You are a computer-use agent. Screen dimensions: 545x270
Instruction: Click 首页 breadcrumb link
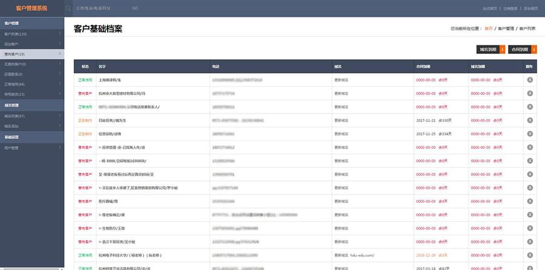(489, 28)
